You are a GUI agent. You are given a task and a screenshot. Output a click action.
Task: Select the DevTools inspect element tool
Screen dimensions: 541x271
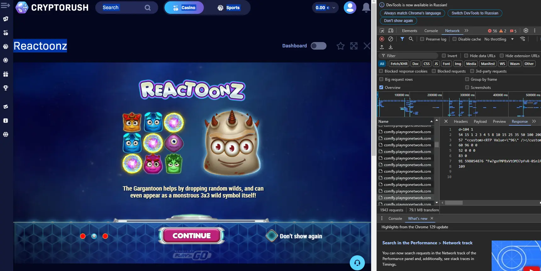(x=382, y=30)
